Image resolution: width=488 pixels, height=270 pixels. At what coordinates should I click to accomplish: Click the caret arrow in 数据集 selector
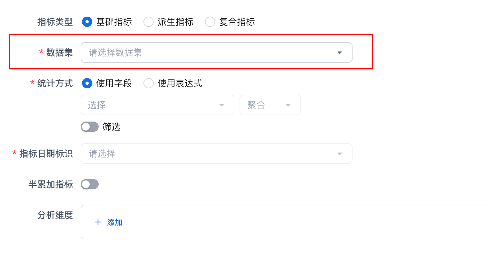coord(340,53)
